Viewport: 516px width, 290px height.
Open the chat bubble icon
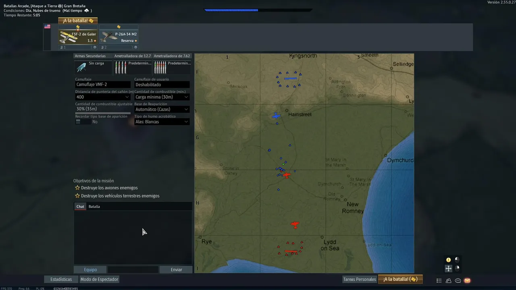458,281
